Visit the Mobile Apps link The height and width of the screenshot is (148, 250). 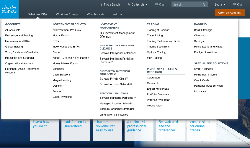[154, 106]
